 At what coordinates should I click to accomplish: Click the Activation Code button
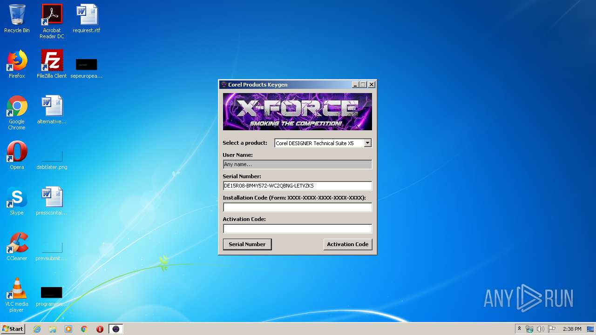coord(348,244)
